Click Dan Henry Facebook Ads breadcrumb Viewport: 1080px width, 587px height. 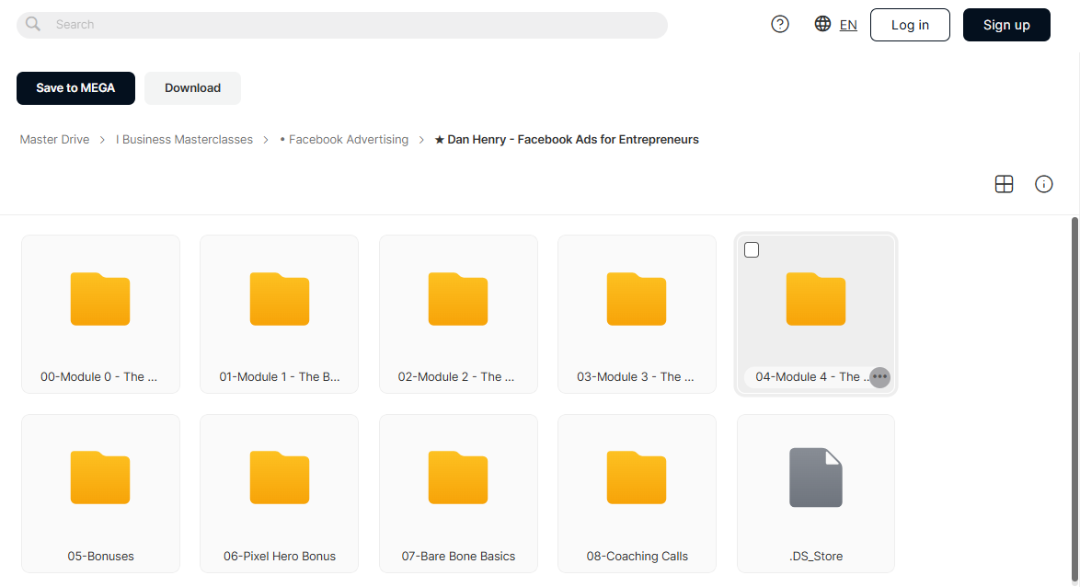566,139
